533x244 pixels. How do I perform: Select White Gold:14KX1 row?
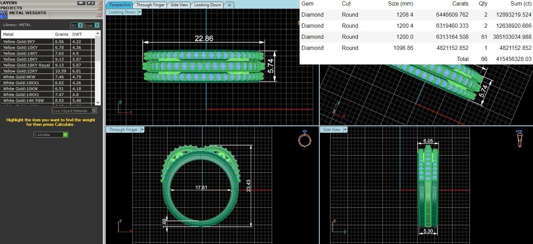click(48, 95)
